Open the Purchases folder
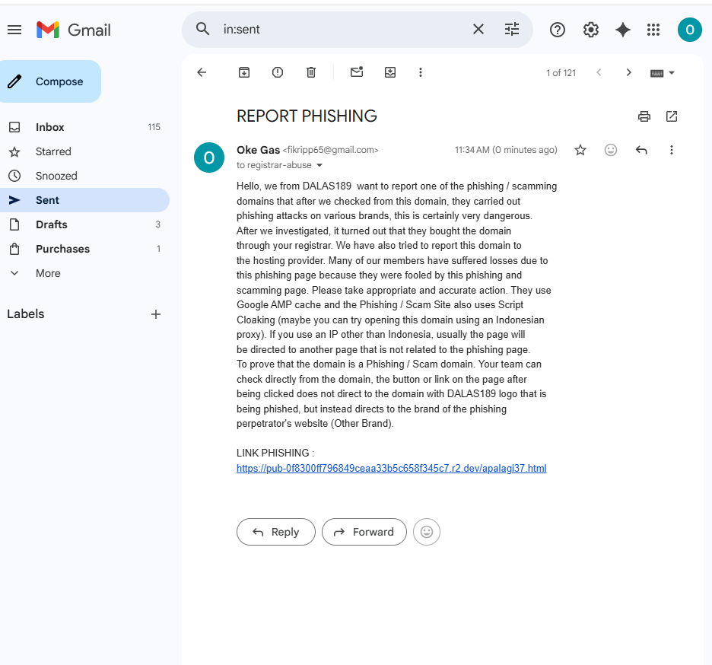 pyautogui.click(x=84, y=249)
